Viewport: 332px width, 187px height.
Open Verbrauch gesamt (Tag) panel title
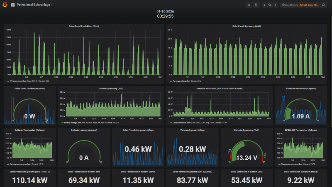point(192,130)
